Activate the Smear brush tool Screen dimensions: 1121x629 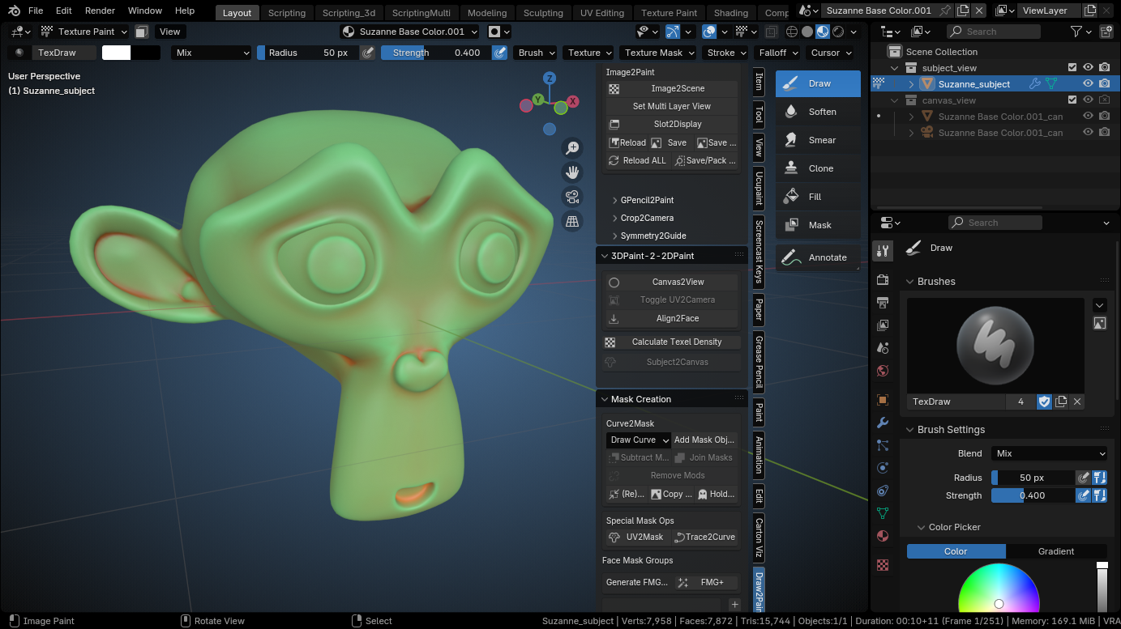coord(817,139)
